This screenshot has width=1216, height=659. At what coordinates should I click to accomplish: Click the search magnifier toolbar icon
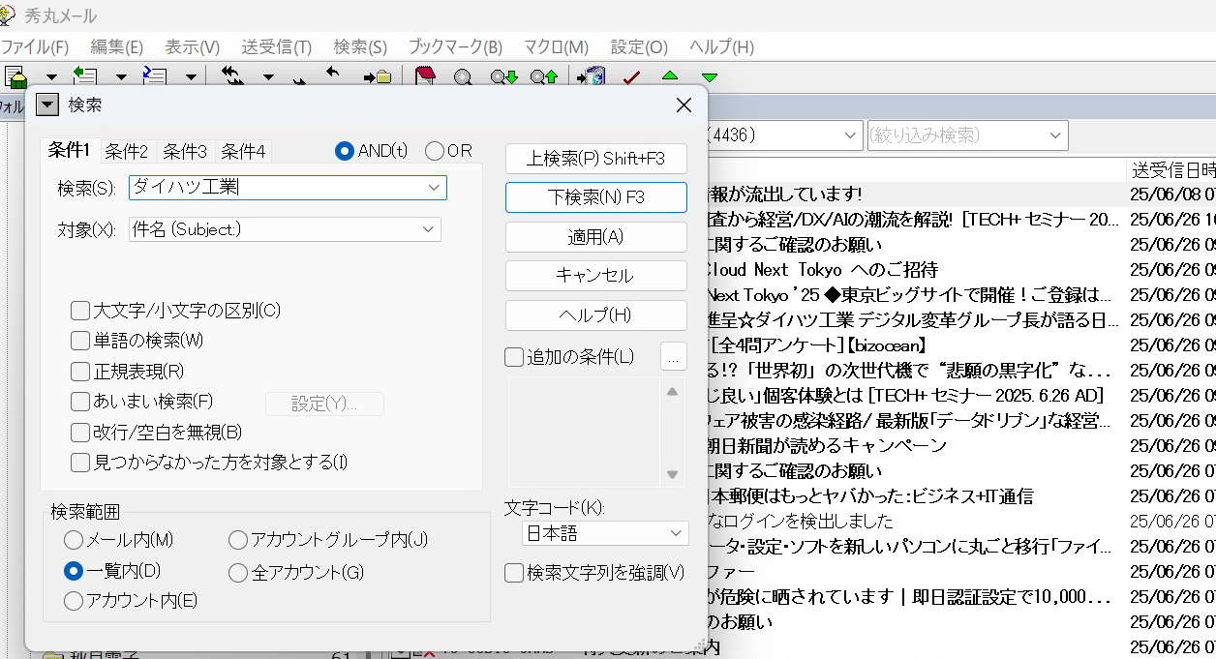(x=463, y=77)
